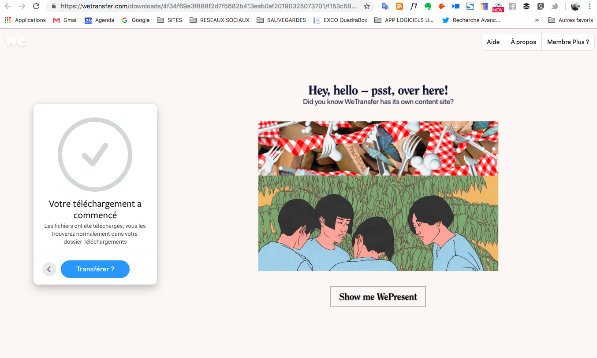The width and height of the screenshot is (597, 358).
Task: Expand the SITES bookmark folder
Action: point(169,20)
